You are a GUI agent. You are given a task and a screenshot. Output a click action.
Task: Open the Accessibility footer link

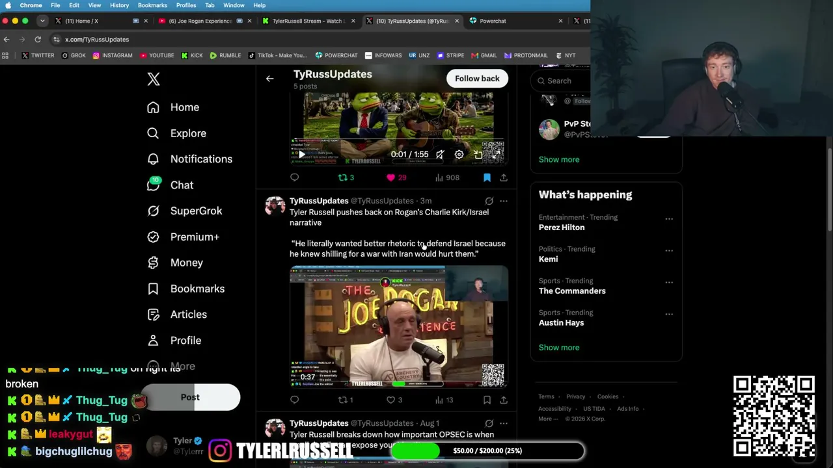point(554,409)
